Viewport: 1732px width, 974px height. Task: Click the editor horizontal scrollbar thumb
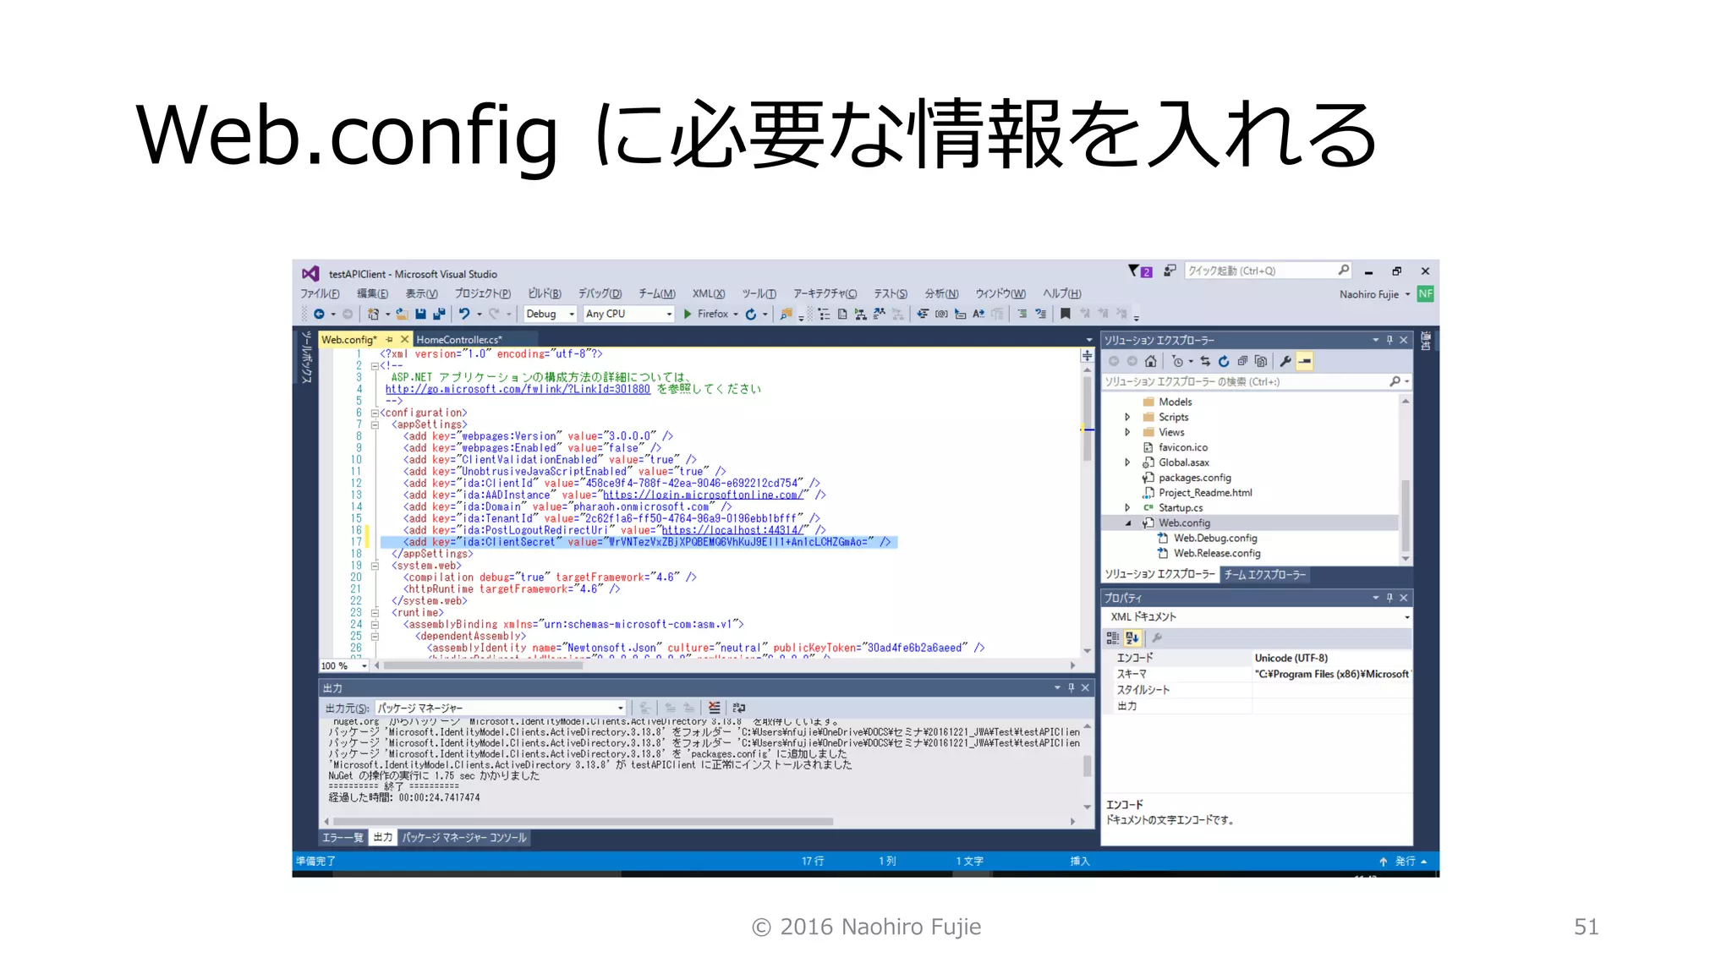483,666
